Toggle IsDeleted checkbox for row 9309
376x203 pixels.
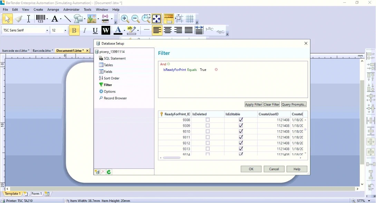click(208, 126)
